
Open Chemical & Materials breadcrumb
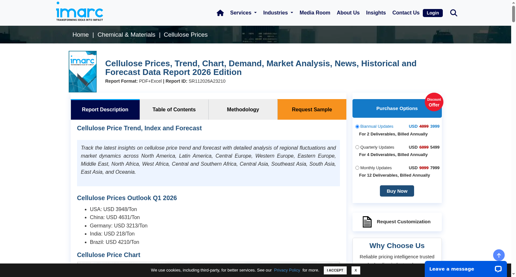[126, 35]
